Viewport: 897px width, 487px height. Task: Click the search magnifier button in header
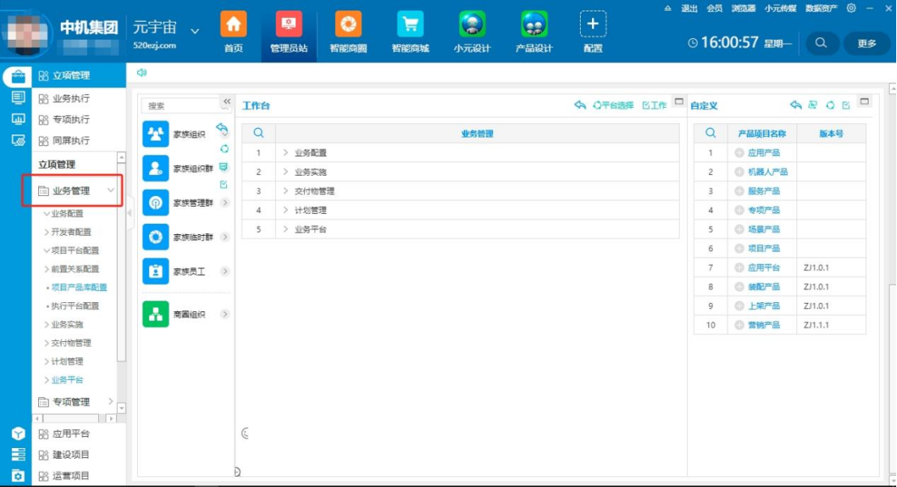pos(821,43)
